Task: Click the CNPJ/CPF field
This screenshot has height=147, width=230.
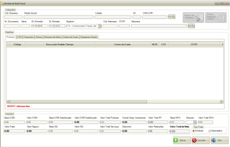Action: click(x=155, y=17)
